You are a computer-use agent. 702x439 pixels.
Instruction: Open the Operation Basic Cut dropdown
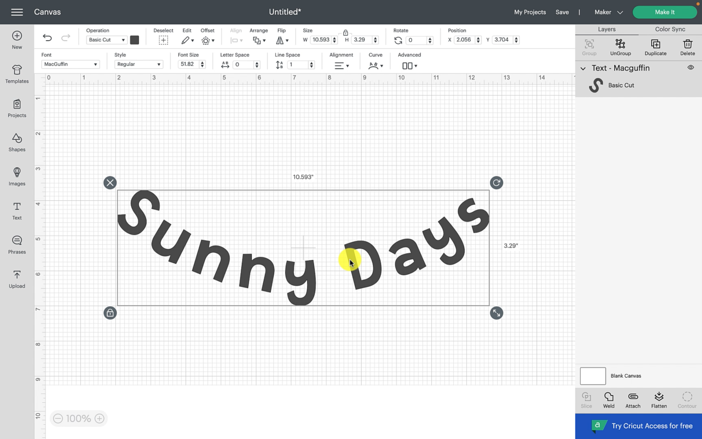tap(106, 40)
